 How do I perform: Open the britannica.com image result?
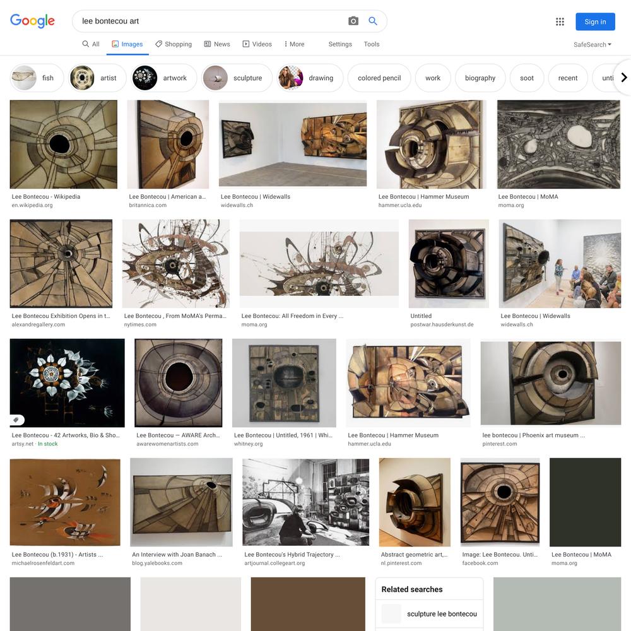tap(168, 144)
